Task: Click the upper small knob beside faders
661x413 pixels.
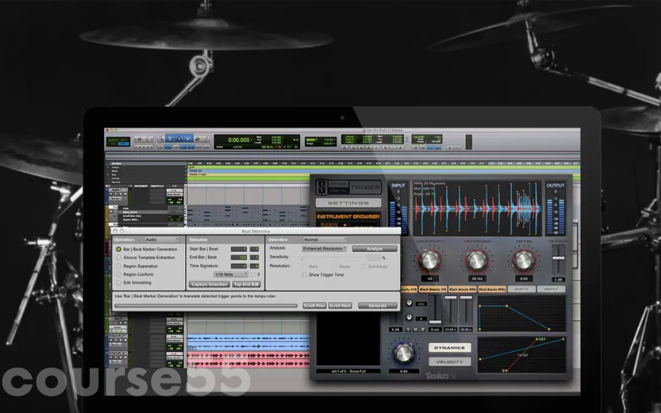Action: pyautogui.click(x=409, y=303)
